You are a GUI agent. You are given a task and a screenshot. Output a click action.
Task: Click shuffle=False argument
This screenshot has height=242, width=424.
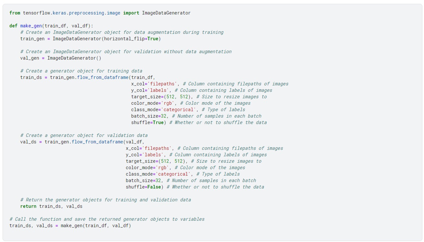tap(143, 187)
